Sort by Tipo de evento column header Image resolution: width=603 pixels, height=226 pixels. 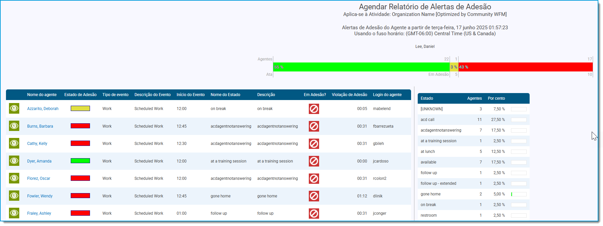116,95
